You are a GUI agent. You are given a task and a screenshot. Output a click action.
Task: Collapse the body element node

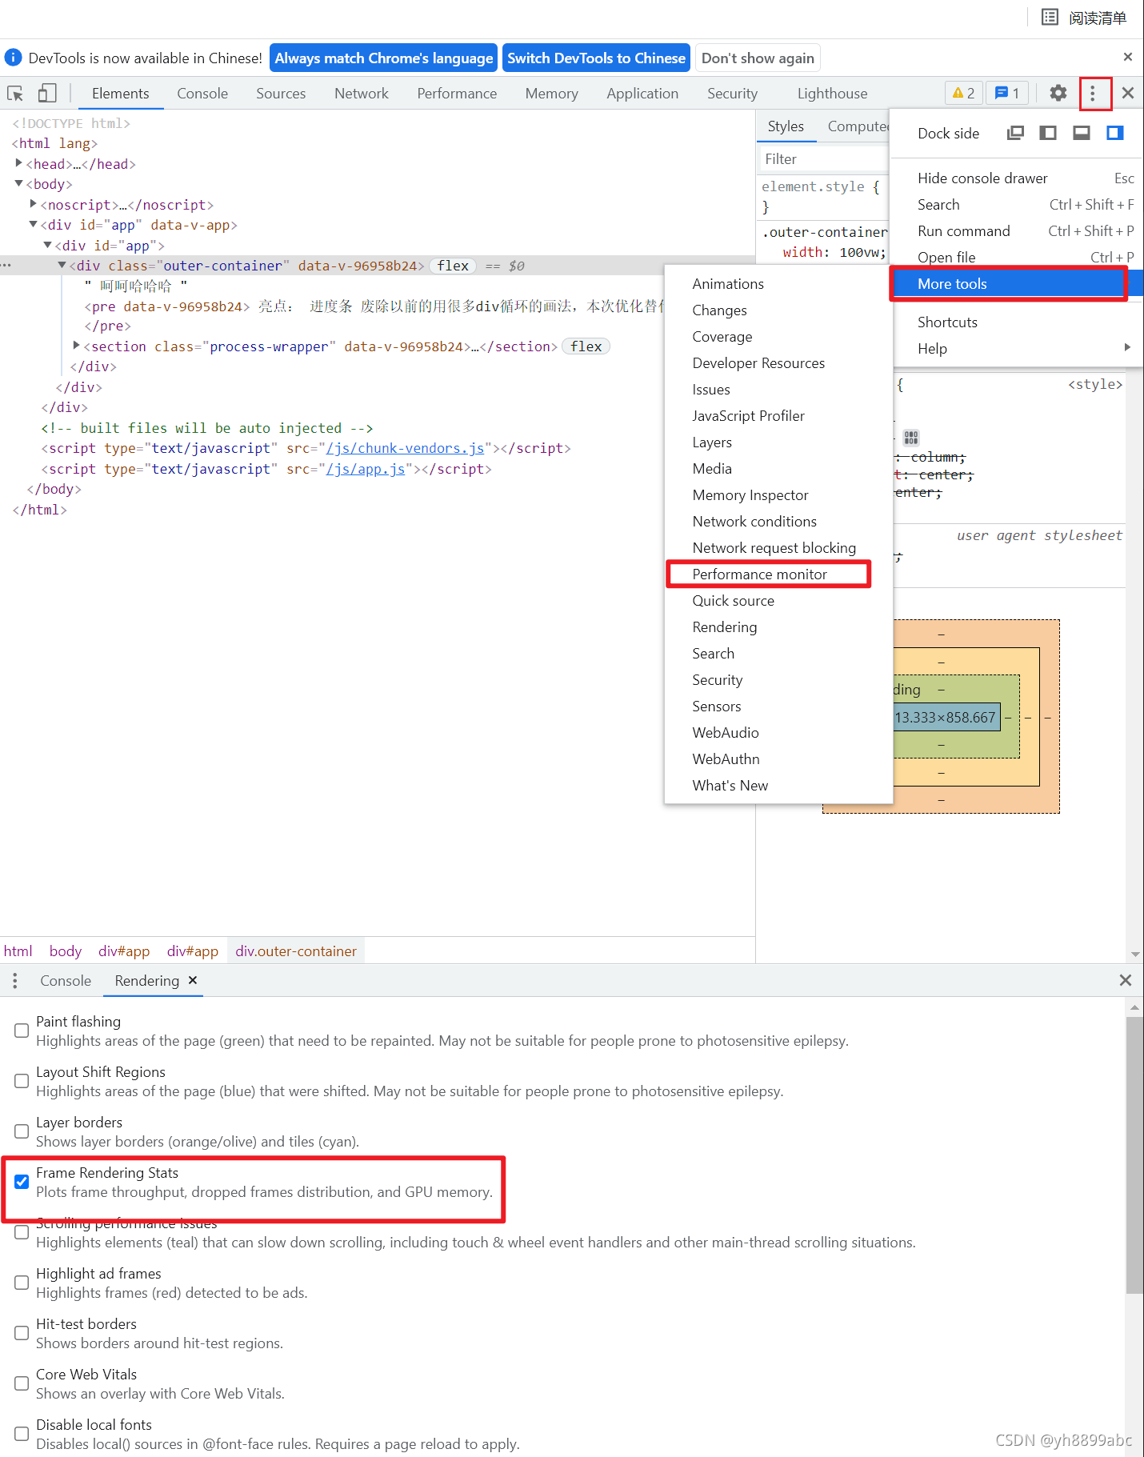[x=19, y=184]
